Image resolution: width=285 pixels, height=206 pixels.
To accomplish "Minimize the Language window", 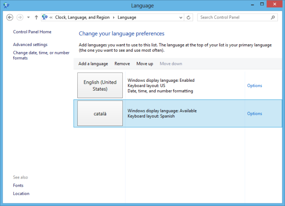I will click(252, 4).
